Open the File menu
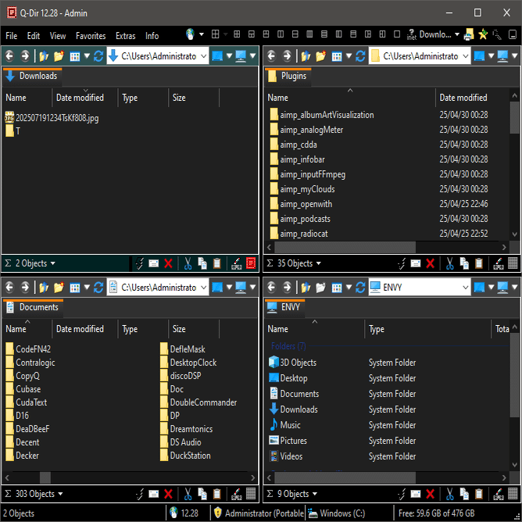Image resolution: width=522 pixels, height=522 pixels. pos(11,36)
